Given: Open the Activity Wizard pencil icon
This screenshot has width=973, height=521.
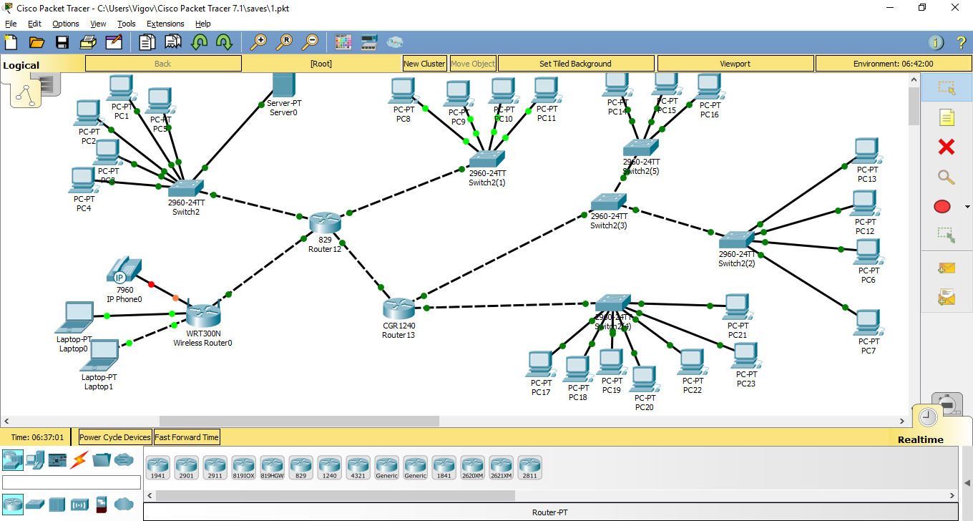Looking at the screenshot, I should click(114, 42).
